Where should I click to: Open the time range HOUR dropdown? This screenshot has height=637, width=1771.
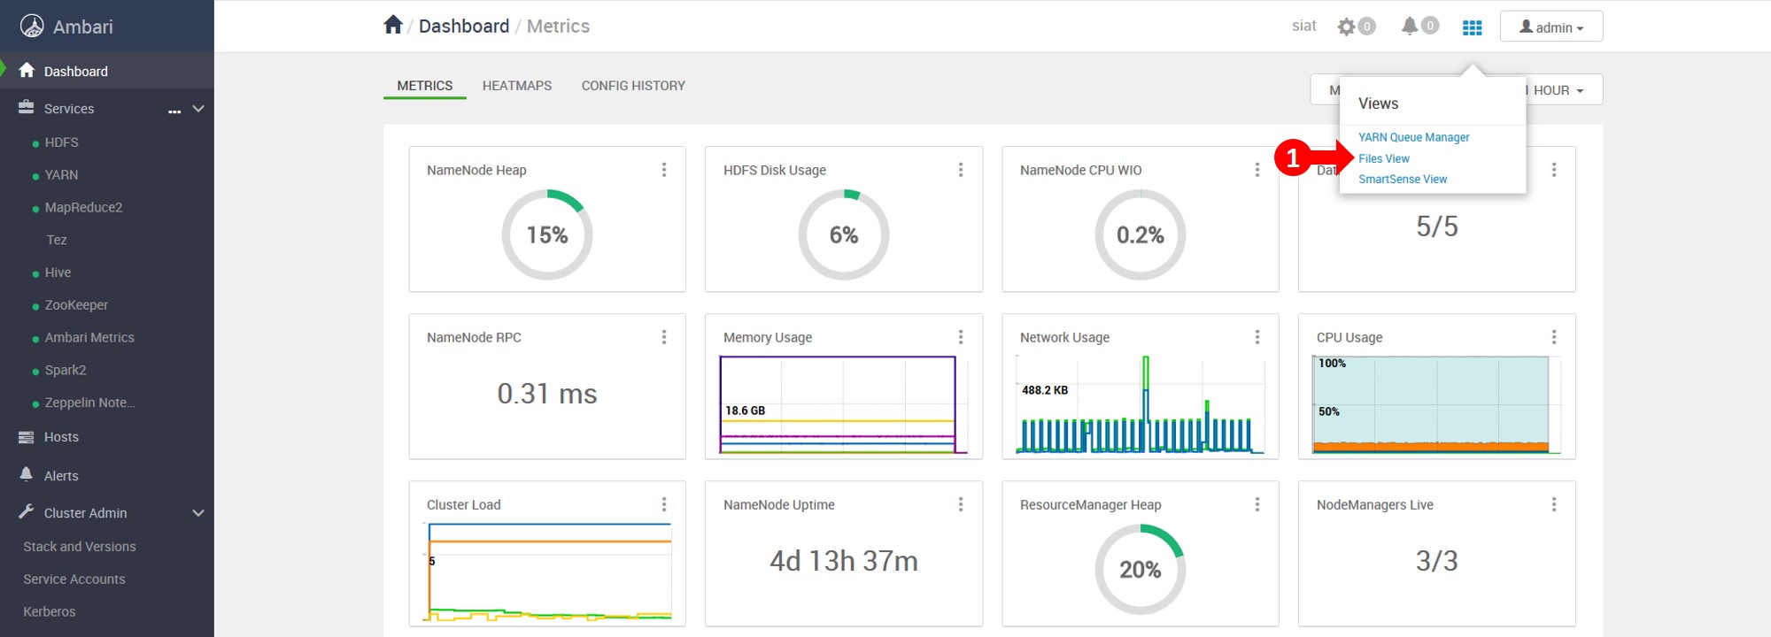tap(1562, 90)
